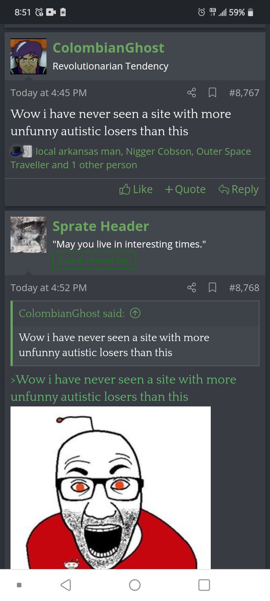Image resolution: width=270 pixels, height=601 pixels.
Task: Tap Android back navigation button
Action: (66, 585)
